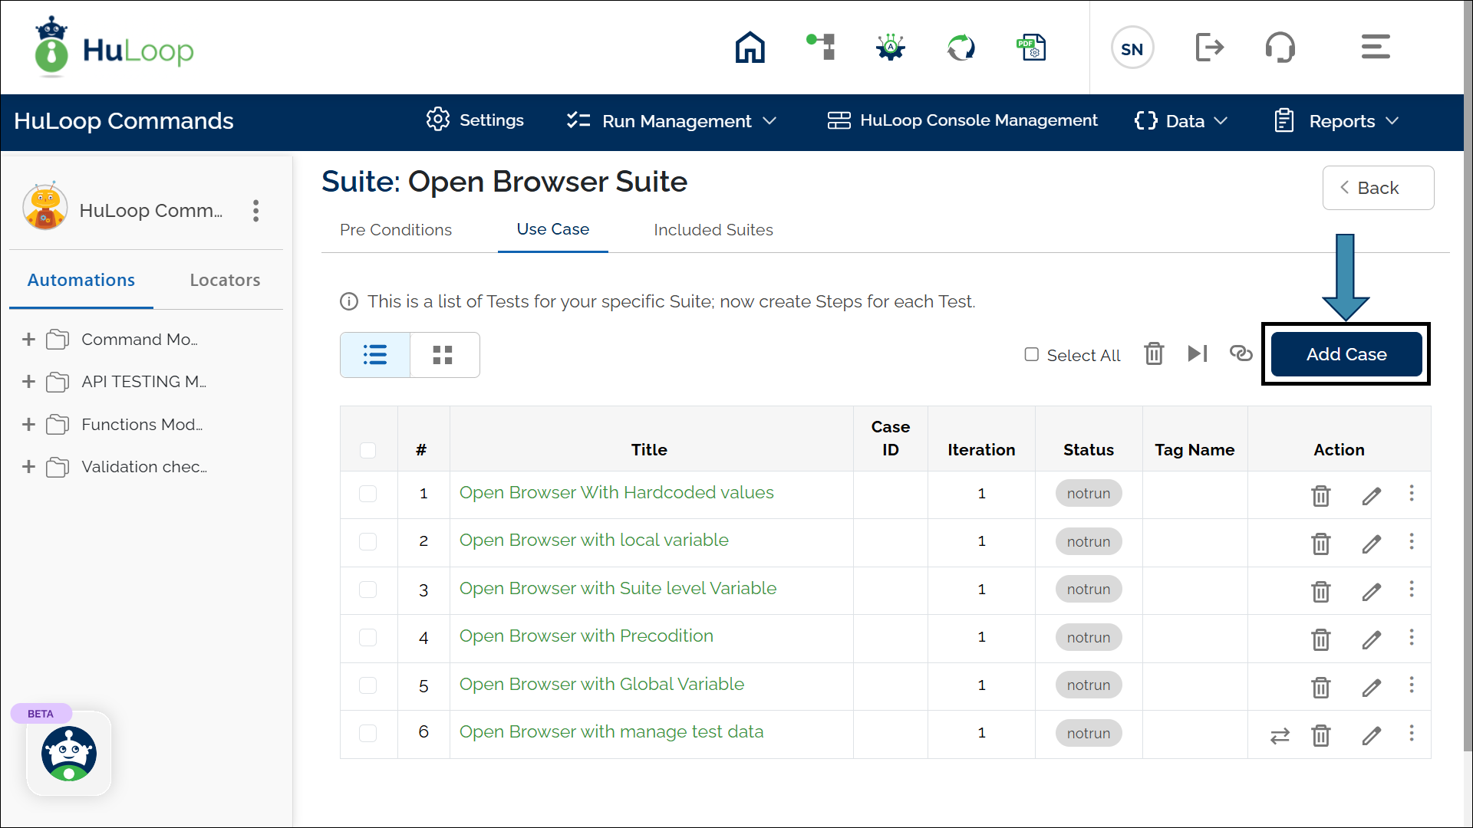Check the Select All checkbox
The image size is (1473, 828).
[1032, 354]
